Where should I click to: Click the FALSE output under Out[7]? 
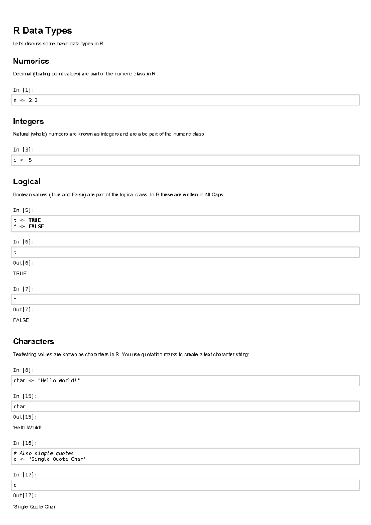click(21, 320)
